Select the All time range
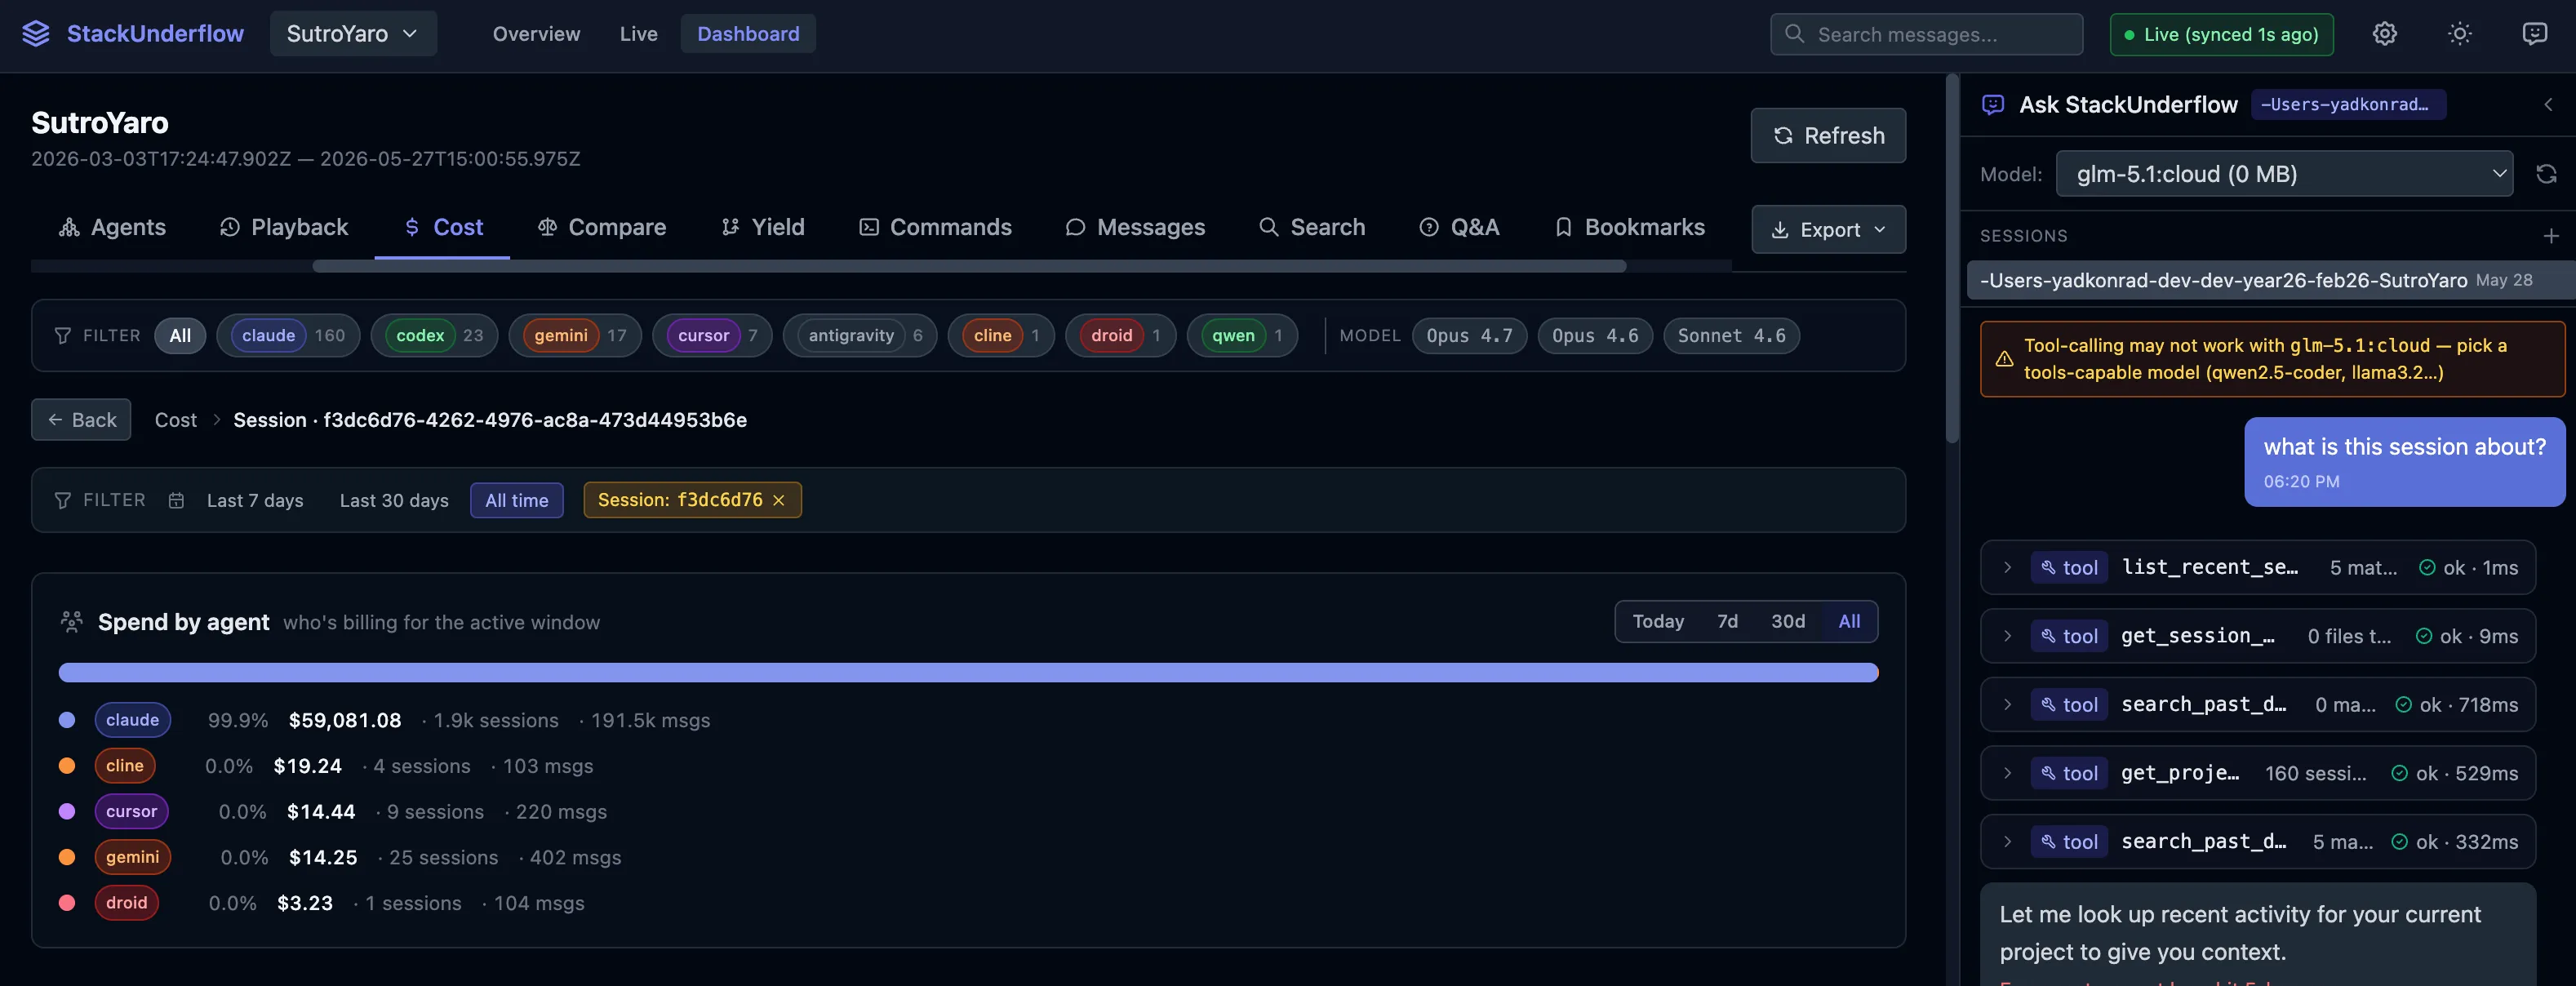Viewport: 2576px width, 986px height. [x=516, y=500]
